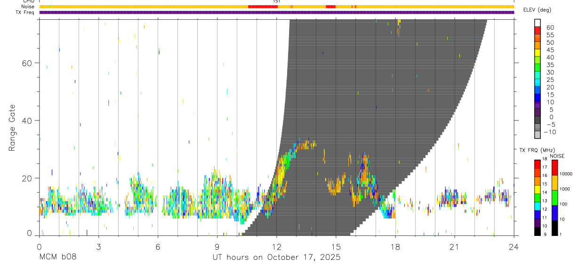Click the 'Noise' row label at top left
578x267 pixels.
pos(28,7)
